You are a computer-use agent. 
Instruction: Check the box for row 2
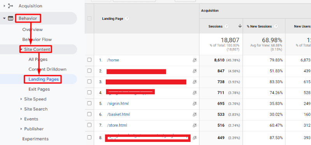pyautogui.click(x=89, y=71)
